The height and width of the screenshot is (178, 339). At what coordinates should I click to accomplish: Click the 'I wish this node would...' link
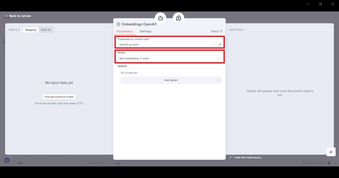[x=248, y=158]
